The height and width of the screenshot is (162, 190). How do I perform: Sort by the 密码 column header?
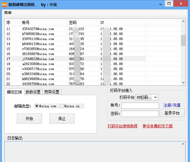pos(83,23)
